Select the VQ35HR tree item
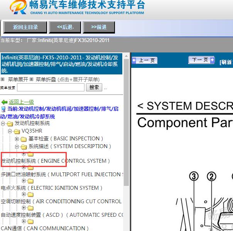Screen dimensions: 233x231 click(32, 131)
